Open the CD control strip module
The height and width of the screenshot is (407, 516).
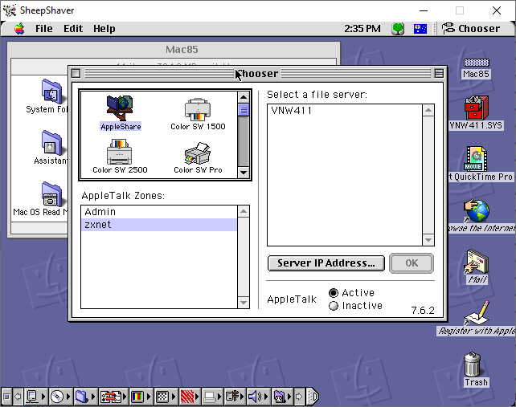60,397
